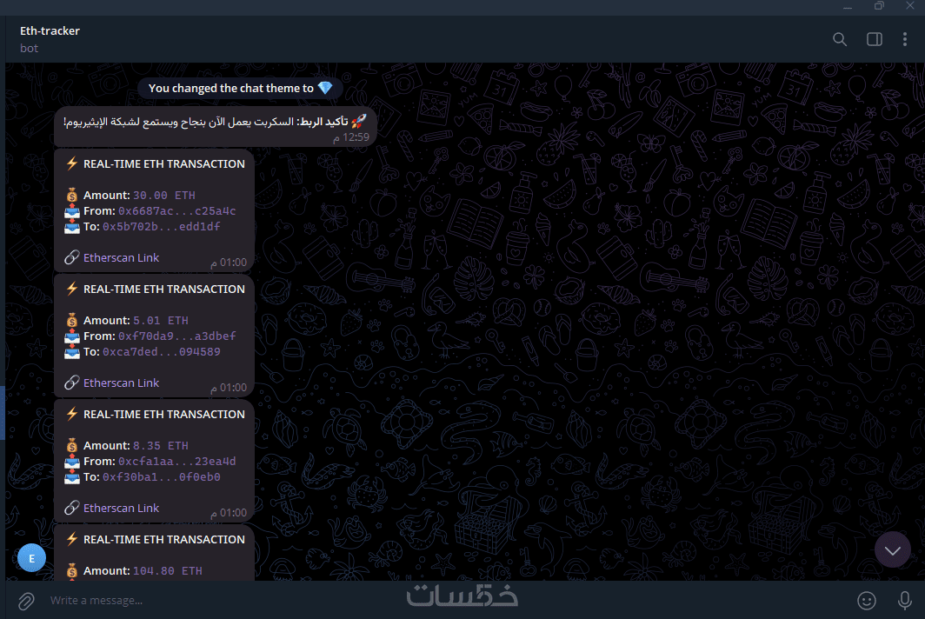The width and height of the screenshot is (925, 619).
Task: Click the amount 30.00 ETH
Action: [164, 196]
